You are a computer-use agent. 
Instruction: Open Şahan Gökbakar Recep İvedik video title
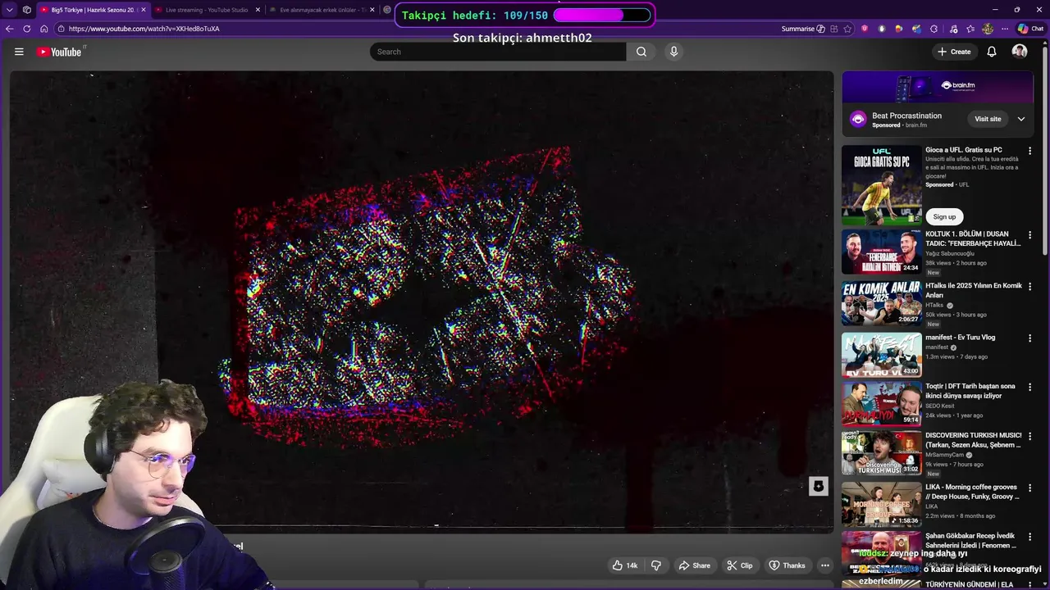(971, 541)
